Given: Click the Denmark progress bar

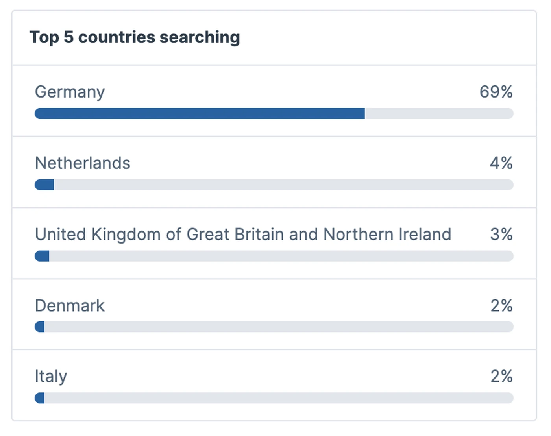Looking at the screenshot, I should tap(274, 327).
